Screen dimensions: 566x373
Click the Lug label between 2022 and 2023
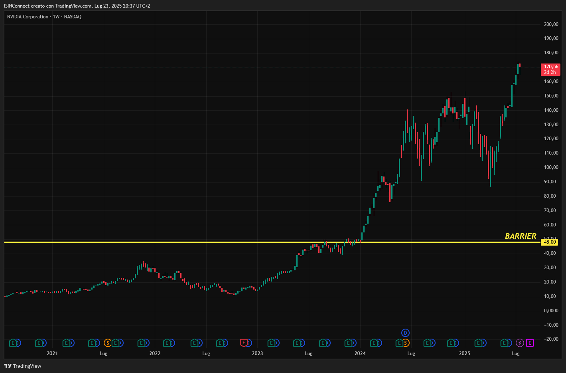(x=206, y=353)
